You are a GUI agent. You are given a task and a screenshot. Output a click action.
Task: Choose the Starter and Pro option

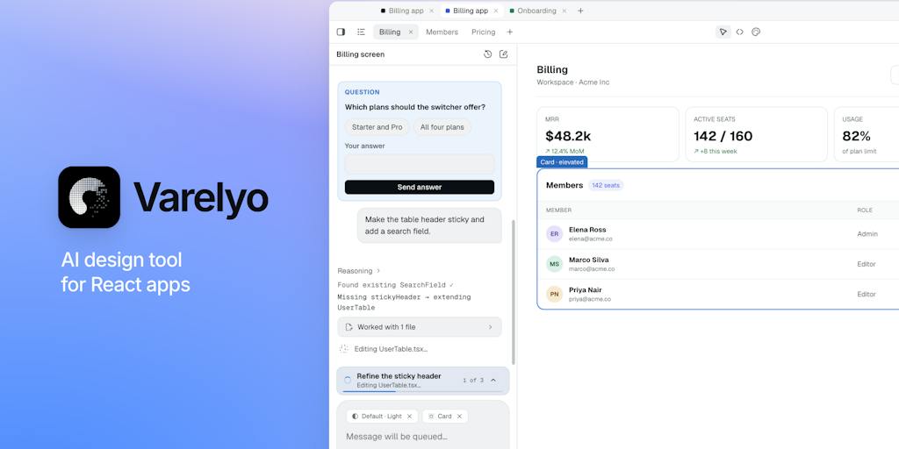click(x=378, y=127)
